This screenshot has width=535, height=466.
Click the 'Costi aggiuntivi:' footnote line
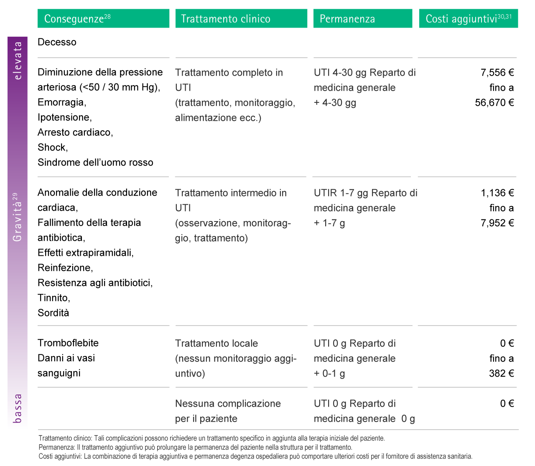[x=255, y=456]
